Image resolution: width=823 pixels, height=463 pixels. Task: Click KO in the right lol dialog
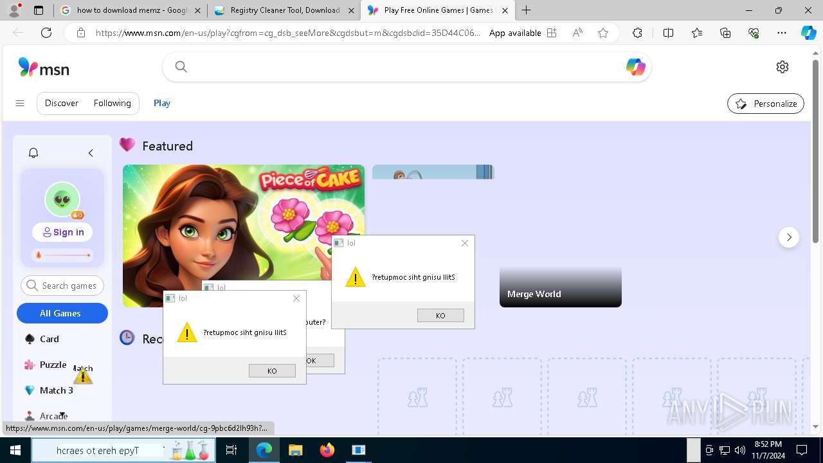click(x=440, y=316)
